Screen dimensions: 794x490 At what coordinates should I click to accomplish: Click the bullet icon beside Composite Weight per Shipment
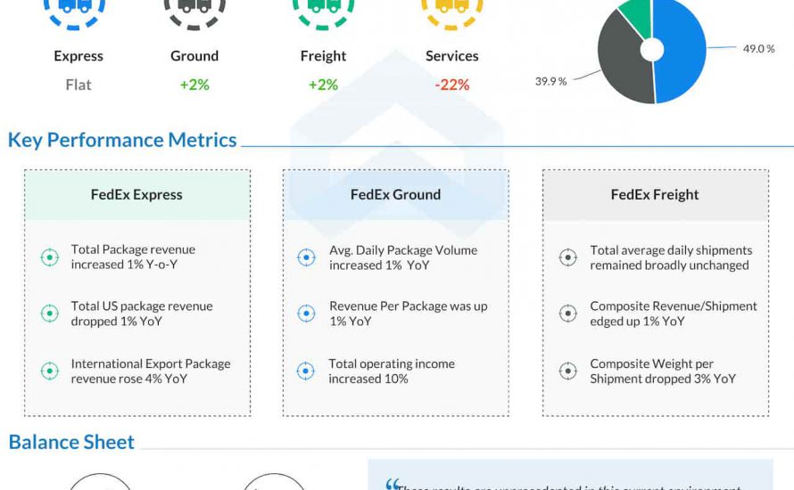(567, 372)
